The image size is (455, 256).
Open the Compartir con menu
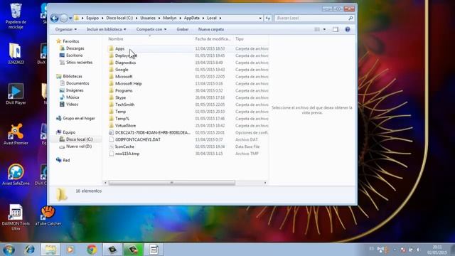pos(151,29)
